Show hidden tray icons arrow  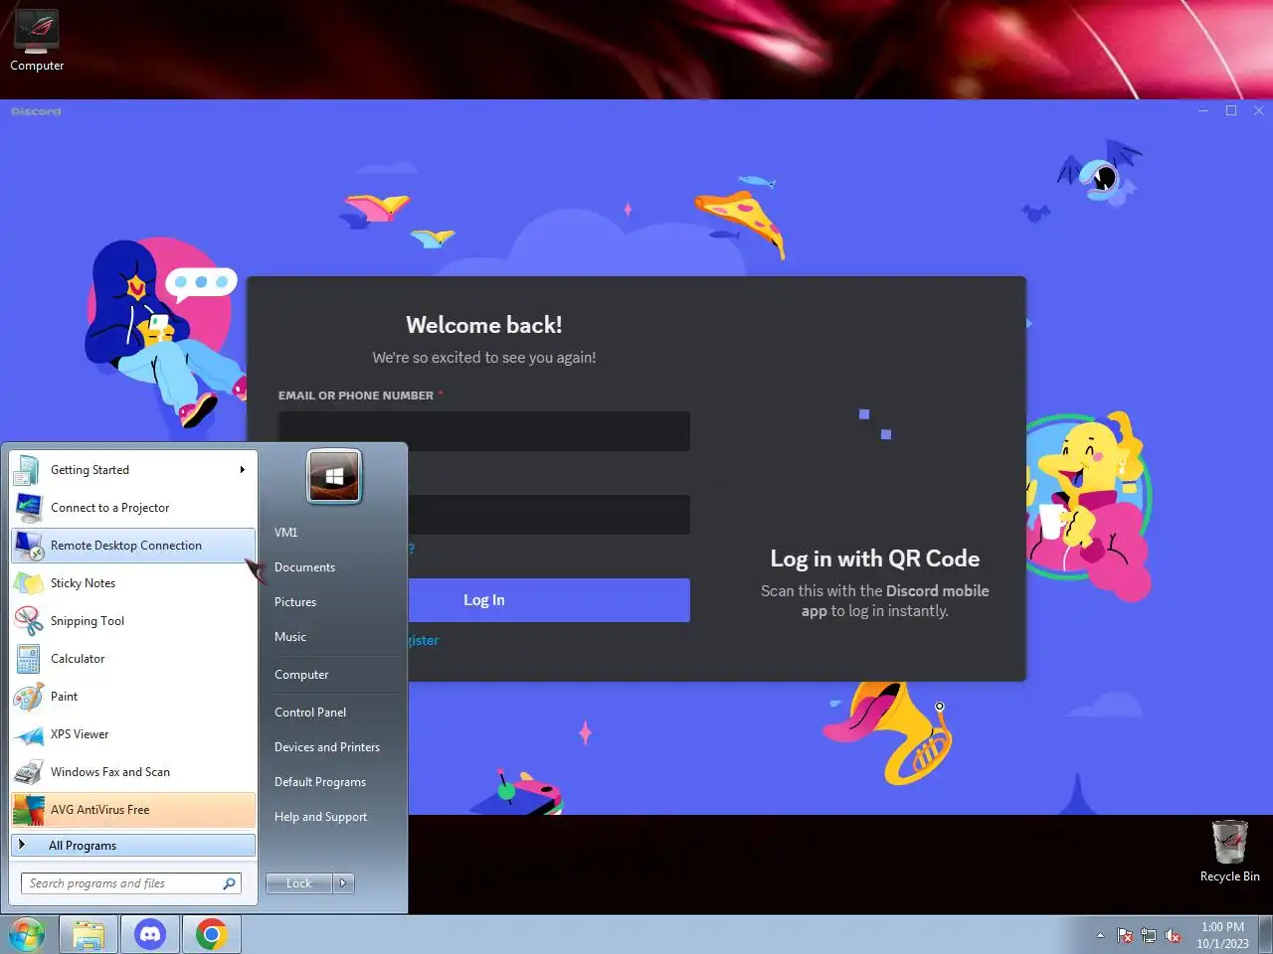click(1100, 935)
